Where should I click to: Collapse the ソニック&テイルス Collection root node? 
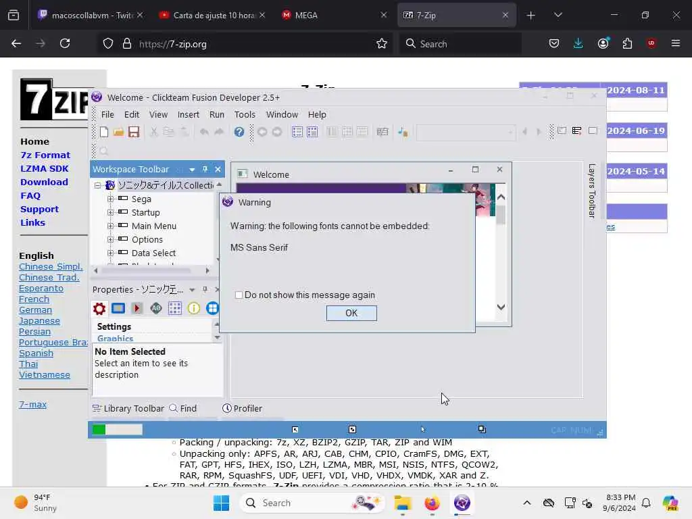click(x=97, y=185)
